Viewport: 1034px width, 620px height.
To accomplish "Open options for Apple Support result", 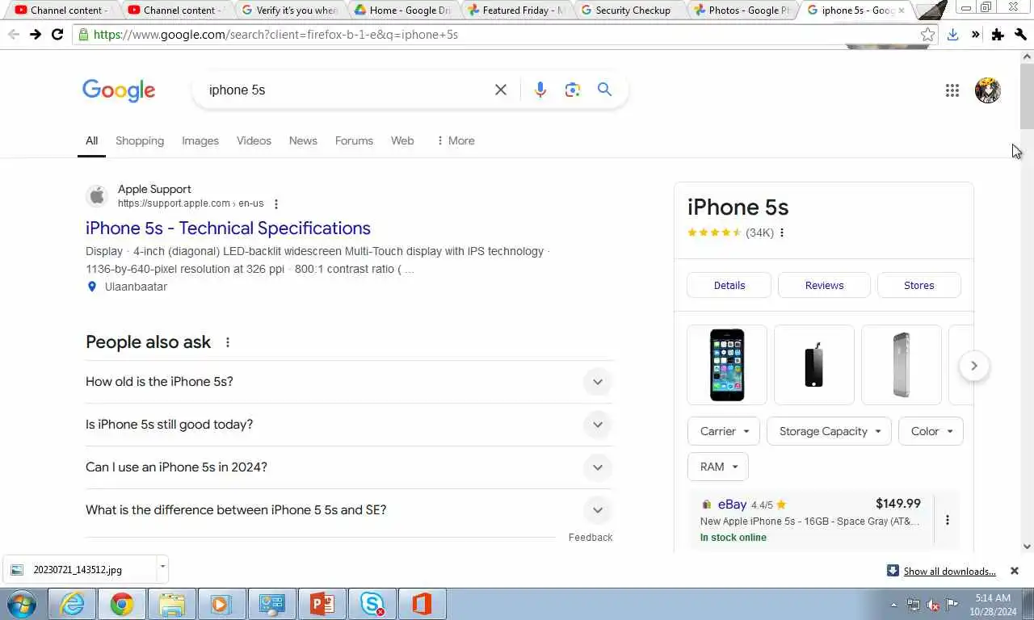I will pyautogui.click(x=276, y=204).
